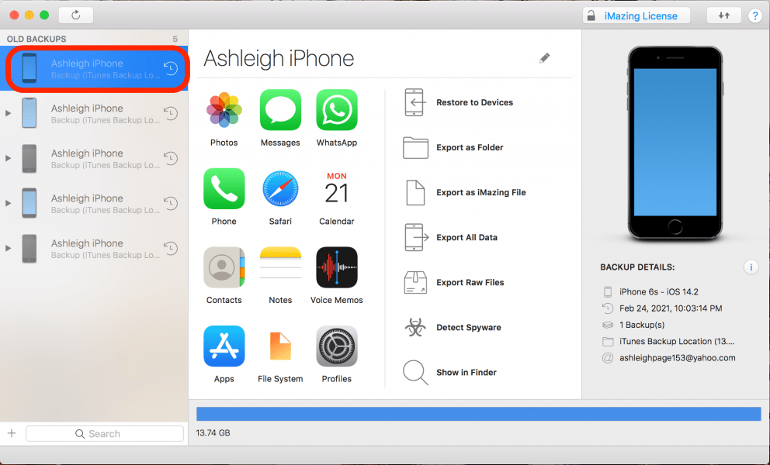This screenshot has width=770, height=465.
Task: Click the pencil icon to rename device
Action: (544, 58)
